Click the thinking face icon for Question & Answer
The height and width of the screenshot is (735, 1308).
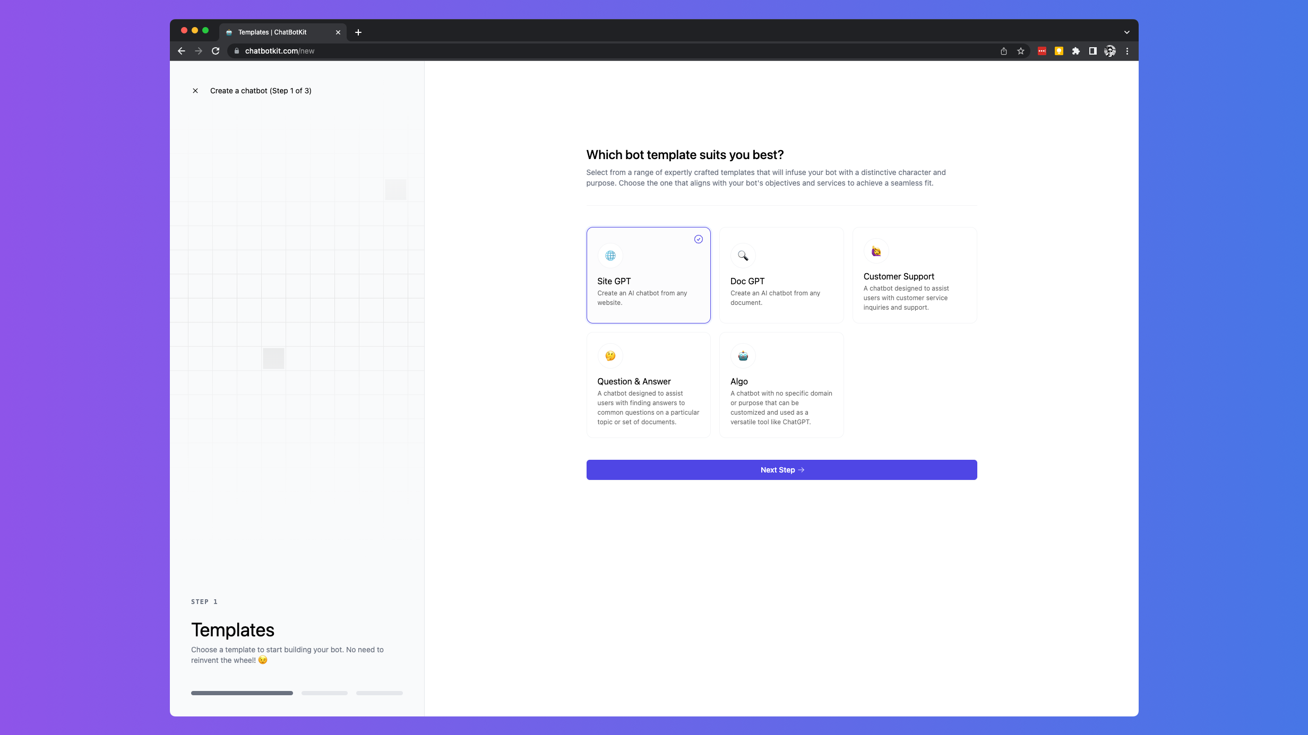tap(610, 356)
